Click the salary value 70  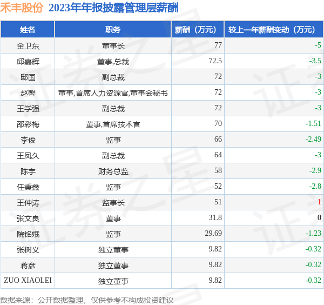[x=218, y=123]
